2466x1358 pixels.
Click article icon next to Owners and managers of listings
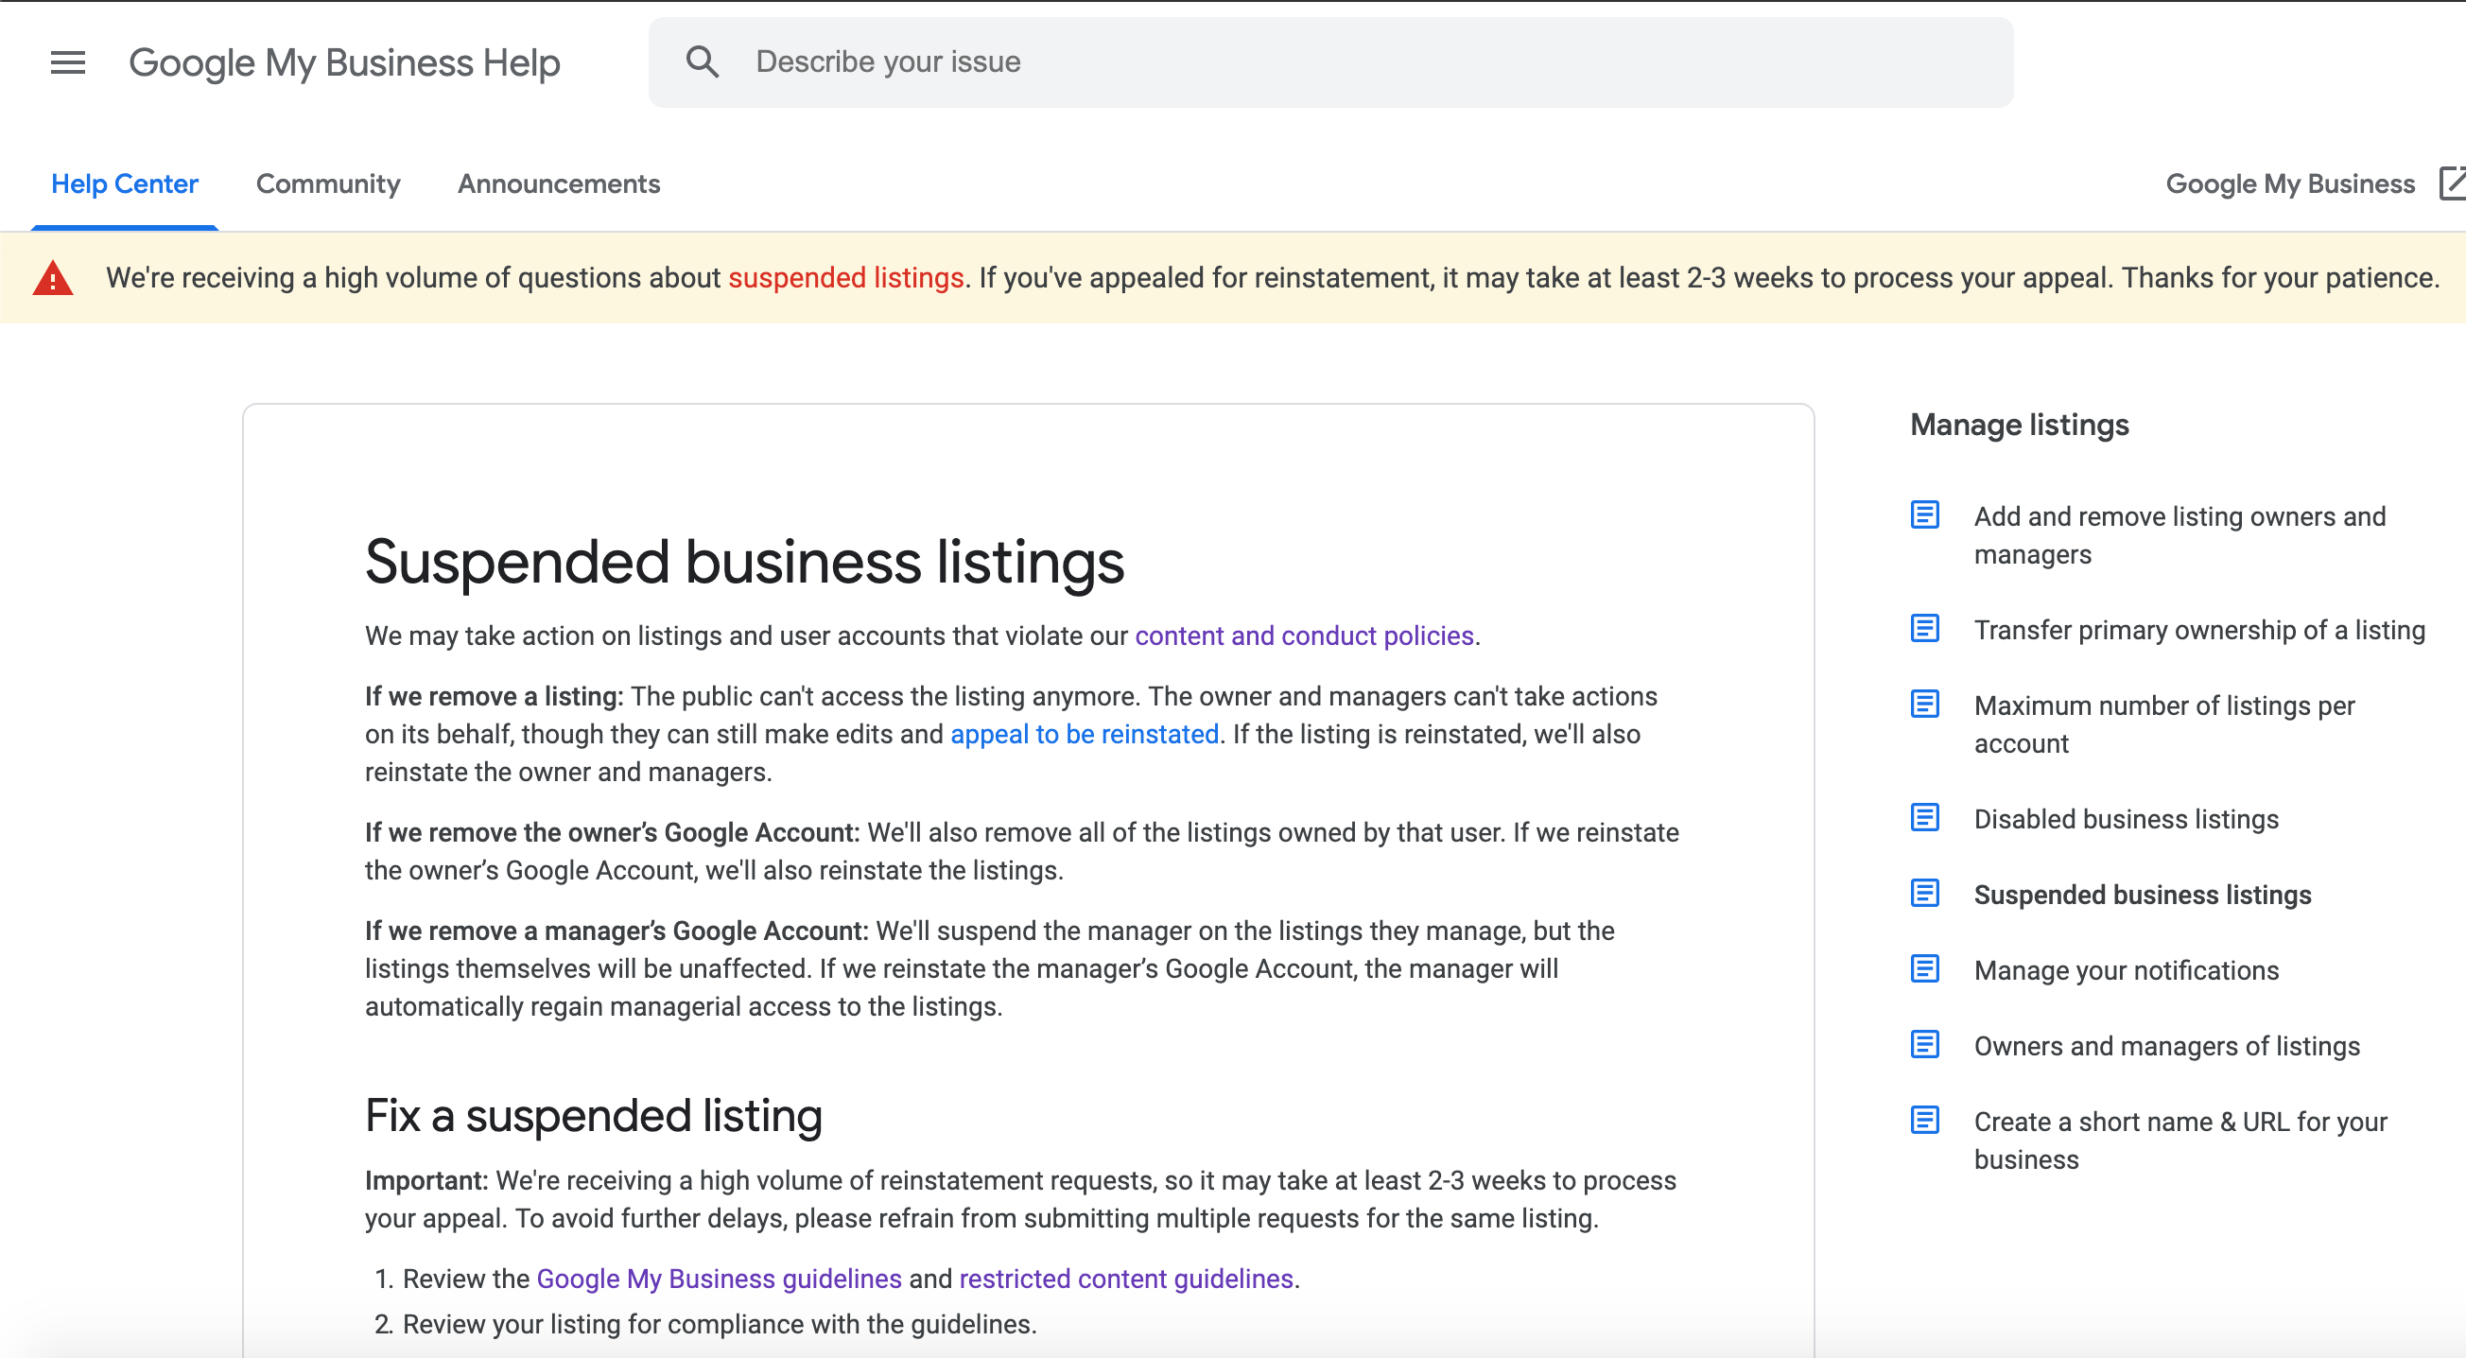[x=1925, y=1045]
